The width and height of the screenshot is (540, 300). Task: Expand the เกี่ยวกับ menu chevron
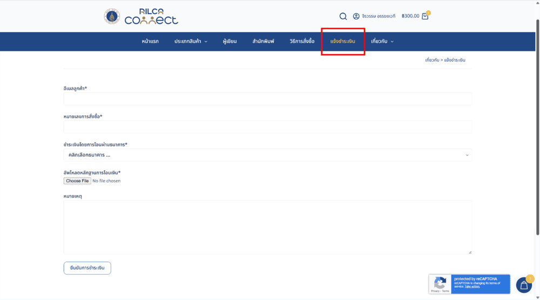click(x=392, y=42)
